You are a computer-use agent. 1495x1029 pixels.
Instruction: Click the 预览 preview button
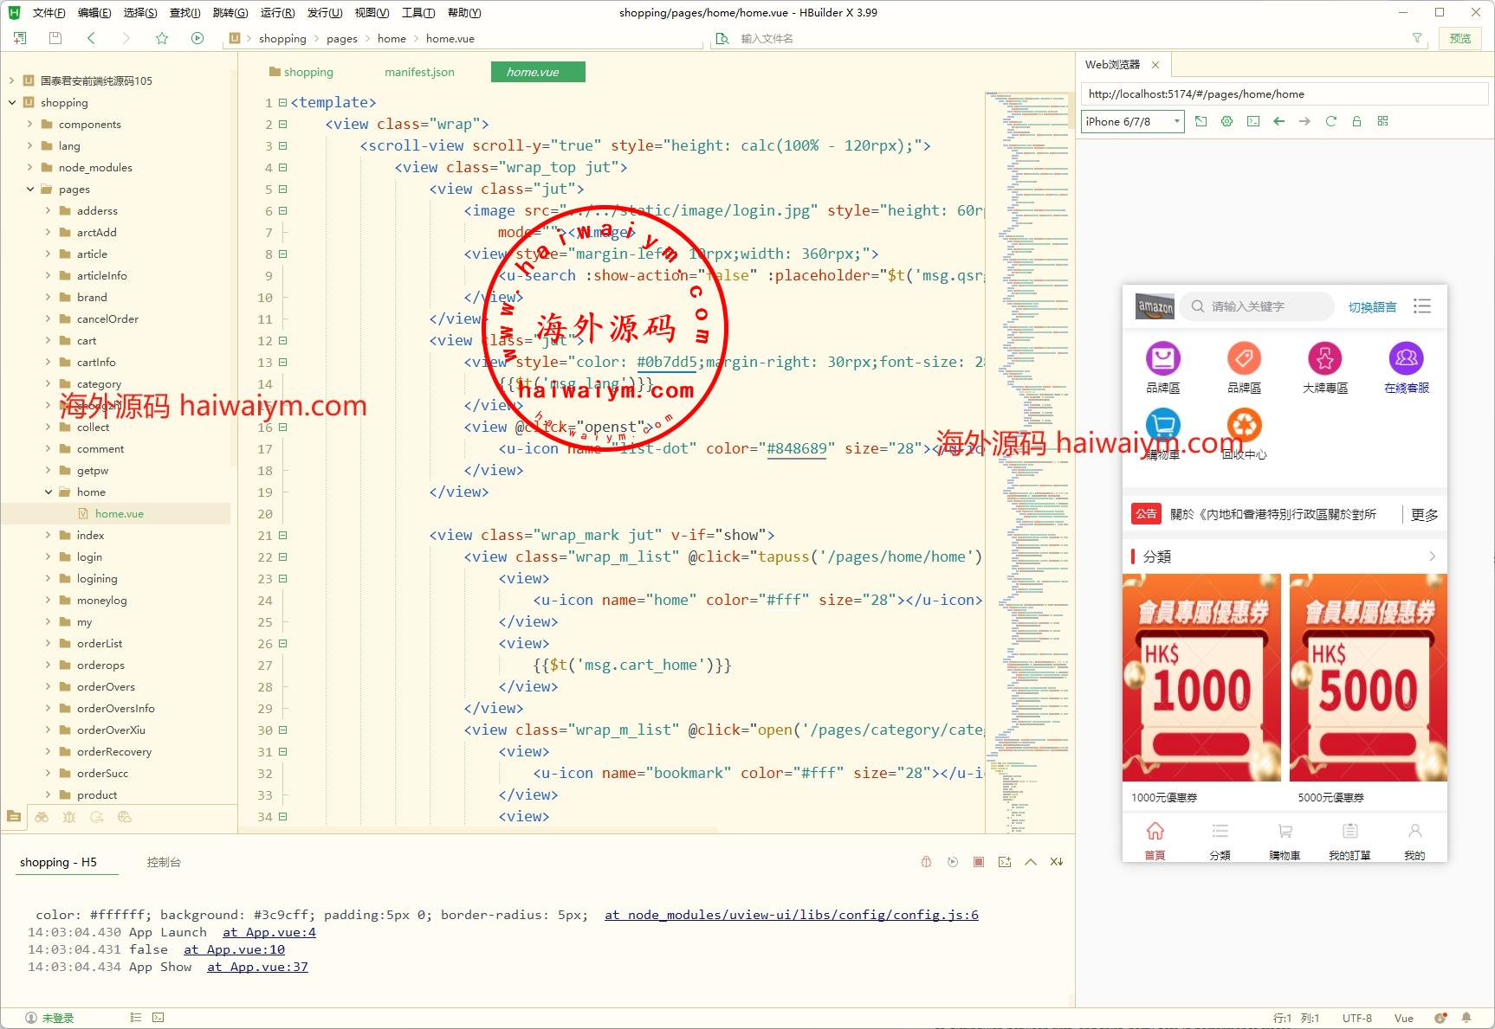[x=1460, y=38]
